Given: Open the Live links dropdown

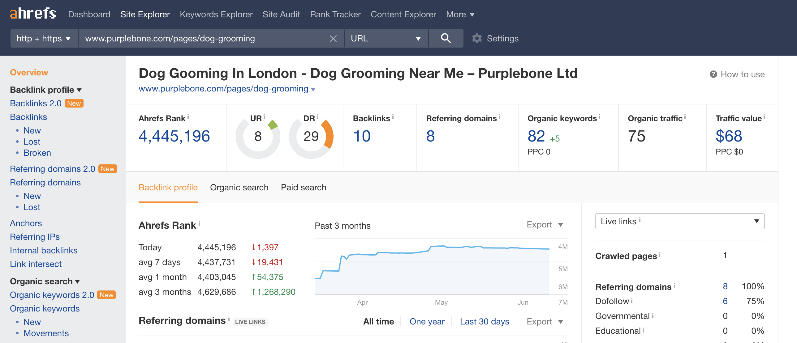Looking at the screenshot, I should (680, 221).
